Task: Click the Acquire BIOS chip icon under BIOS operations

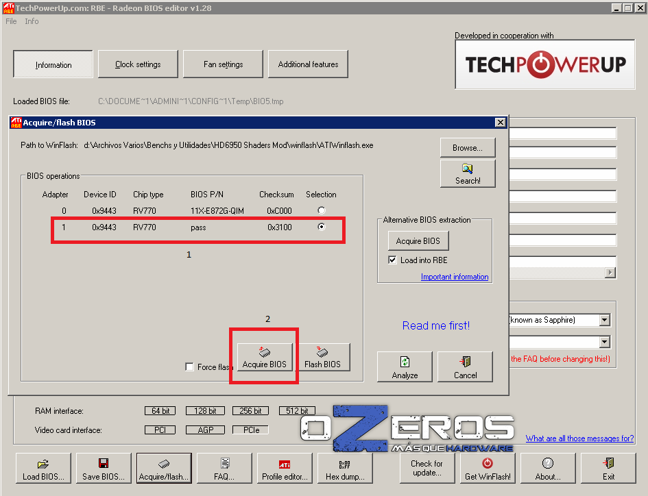Action: [x=265, y=352]
